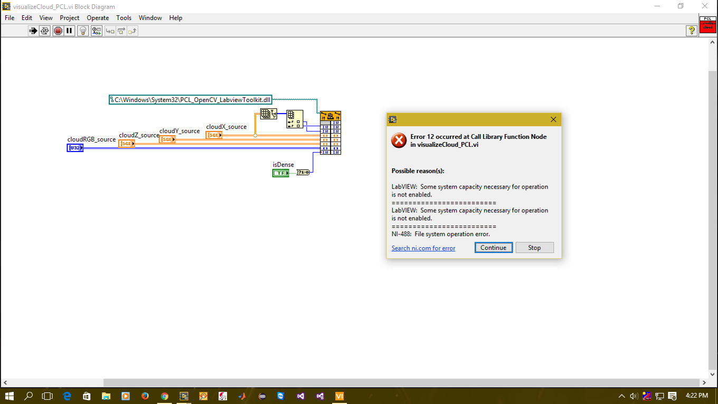The height and width of the screenshot is (404, 718).
Task: Select the cloudX_source SGL terminal
Action: tap(214, 135)
